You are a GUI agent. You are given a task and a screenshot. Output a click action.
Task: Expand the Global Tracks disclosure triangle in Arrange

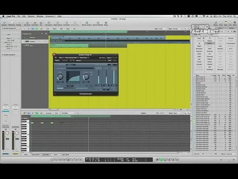pyautogui.click(x=23, y=34)
